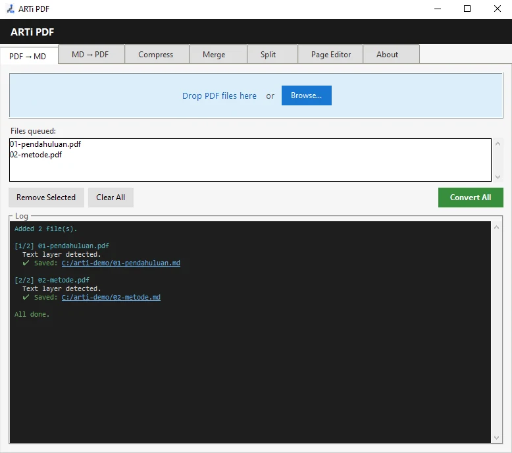Open the Compress tab
The width and height of the screenshot is (512, 453).
[x=156, y=55]
